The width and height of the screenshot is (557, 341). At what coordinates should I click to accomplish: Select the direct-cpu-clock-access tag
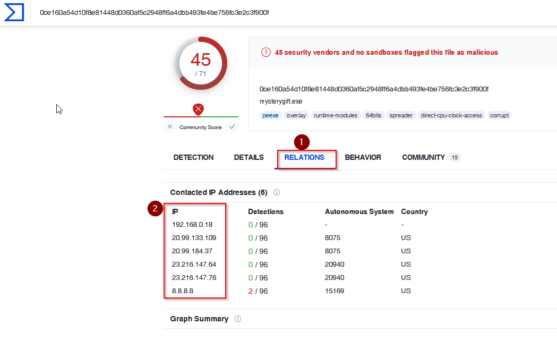(451, 115)
